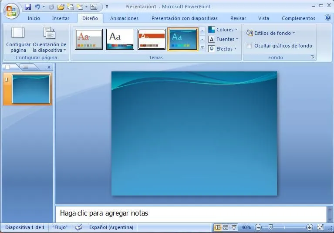Viewport: 334px width, 233px height.
Task: Open PowerPoint Help question mark
Action: click(328, 17)
